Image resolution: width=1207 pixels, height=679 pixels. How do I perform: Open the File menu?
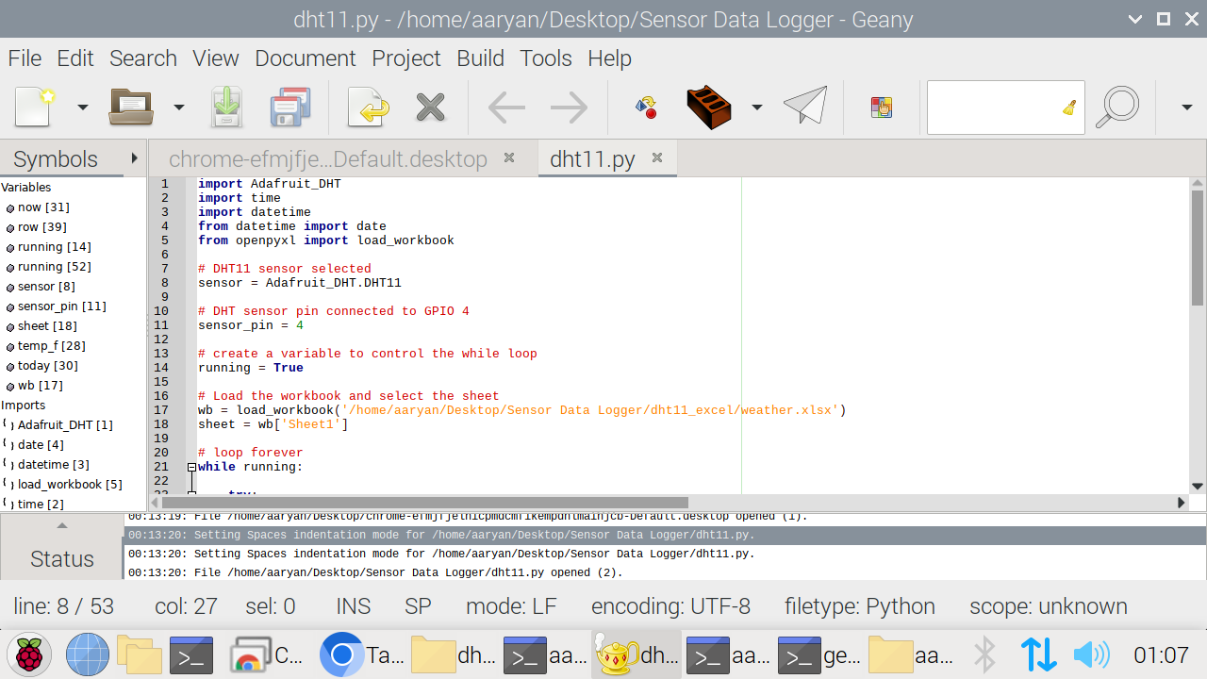tap(25, 58)
